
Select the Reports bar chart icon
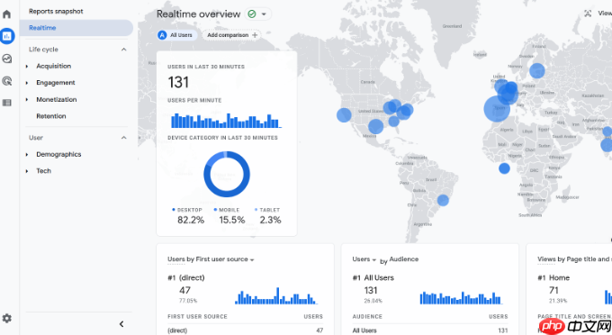[7, 36]
